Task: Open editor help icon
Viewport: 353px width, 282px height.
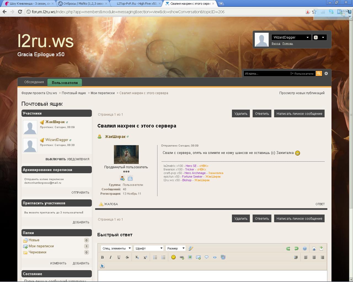Action: click(x=305, y=248)
